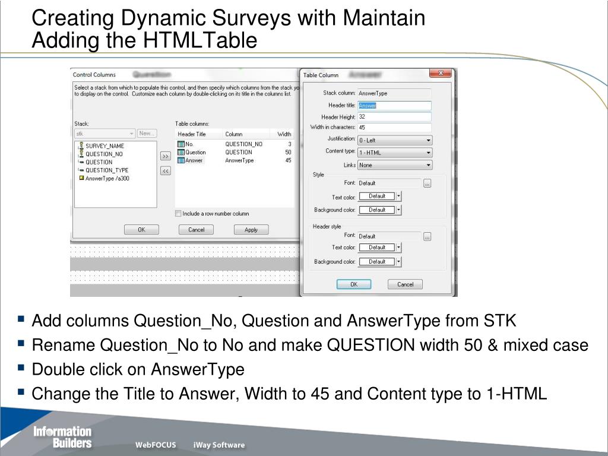
Task: Remove column with the << arrow button
Action: click(166, 170)
